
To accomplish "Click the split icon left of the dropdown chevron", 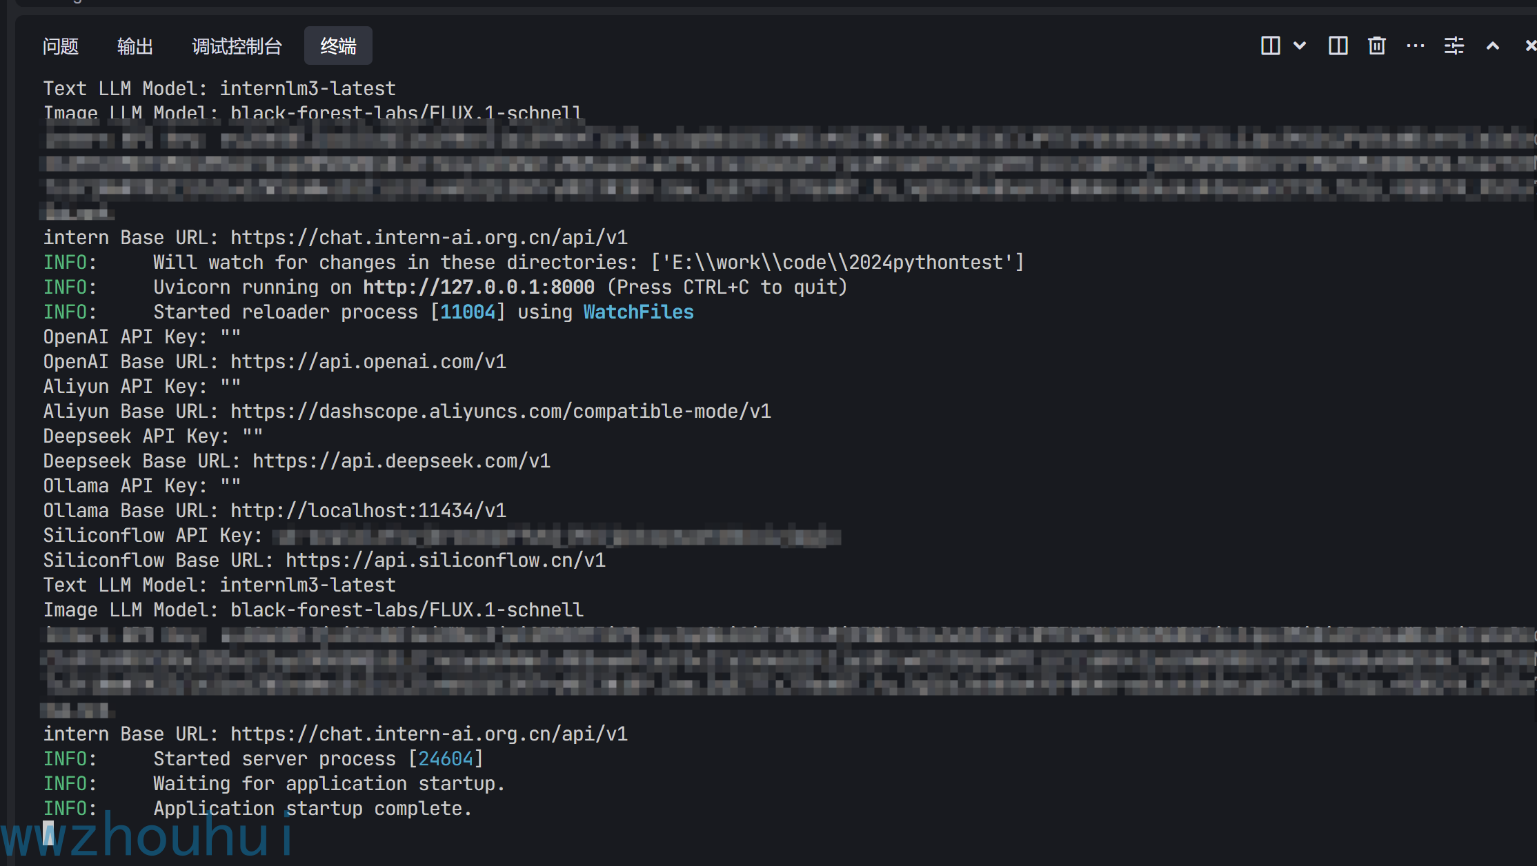I will pos(1270,46).
